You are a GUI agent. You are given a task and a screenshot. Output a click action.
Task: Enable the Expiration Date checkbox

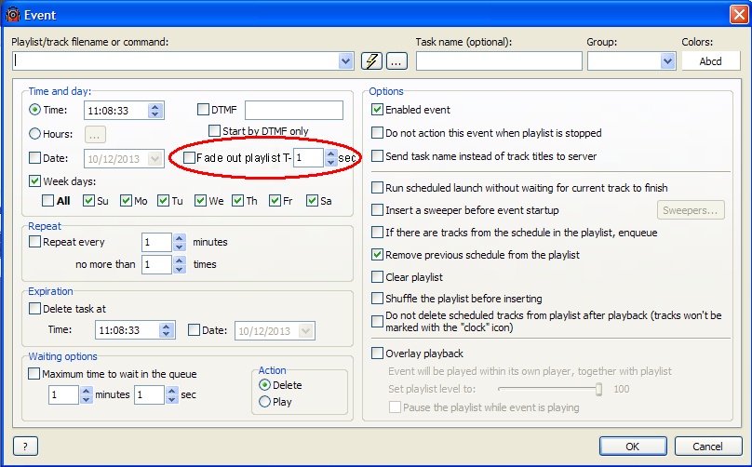click(x=194, y=330)
